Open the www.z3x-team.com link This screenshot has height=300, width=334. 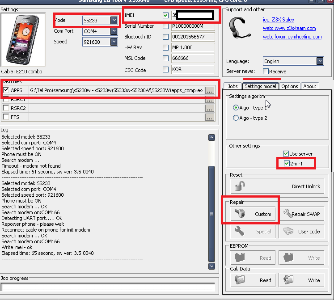[289, 28]
